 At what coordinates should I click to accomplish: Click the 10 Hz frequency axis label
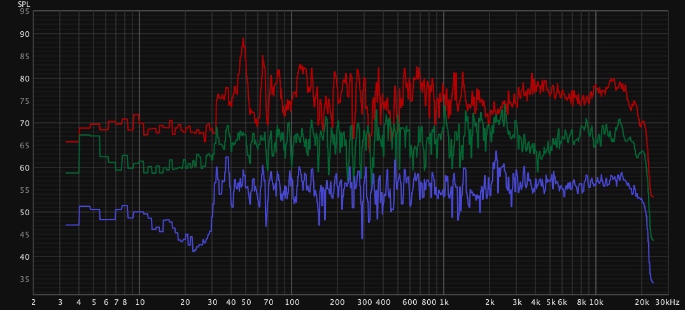[x=139, y=302]
